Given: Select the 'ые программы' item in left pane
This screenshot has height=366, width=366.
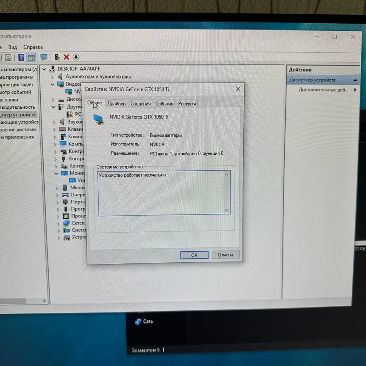Looking at the screenshot, I should pyautogui.click(x=16, y=77).
